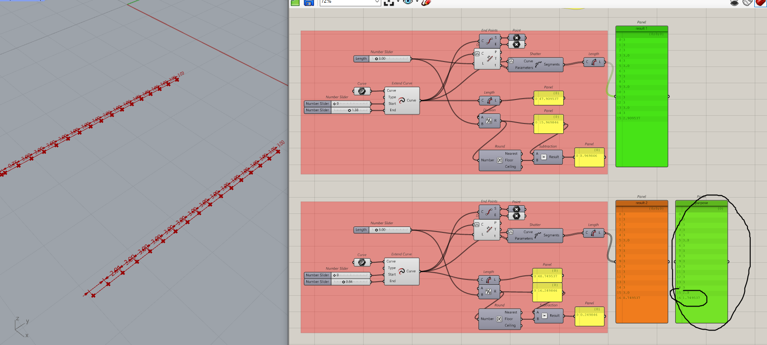Click Type input on upper Extend Curve

[x=392, y=97]
